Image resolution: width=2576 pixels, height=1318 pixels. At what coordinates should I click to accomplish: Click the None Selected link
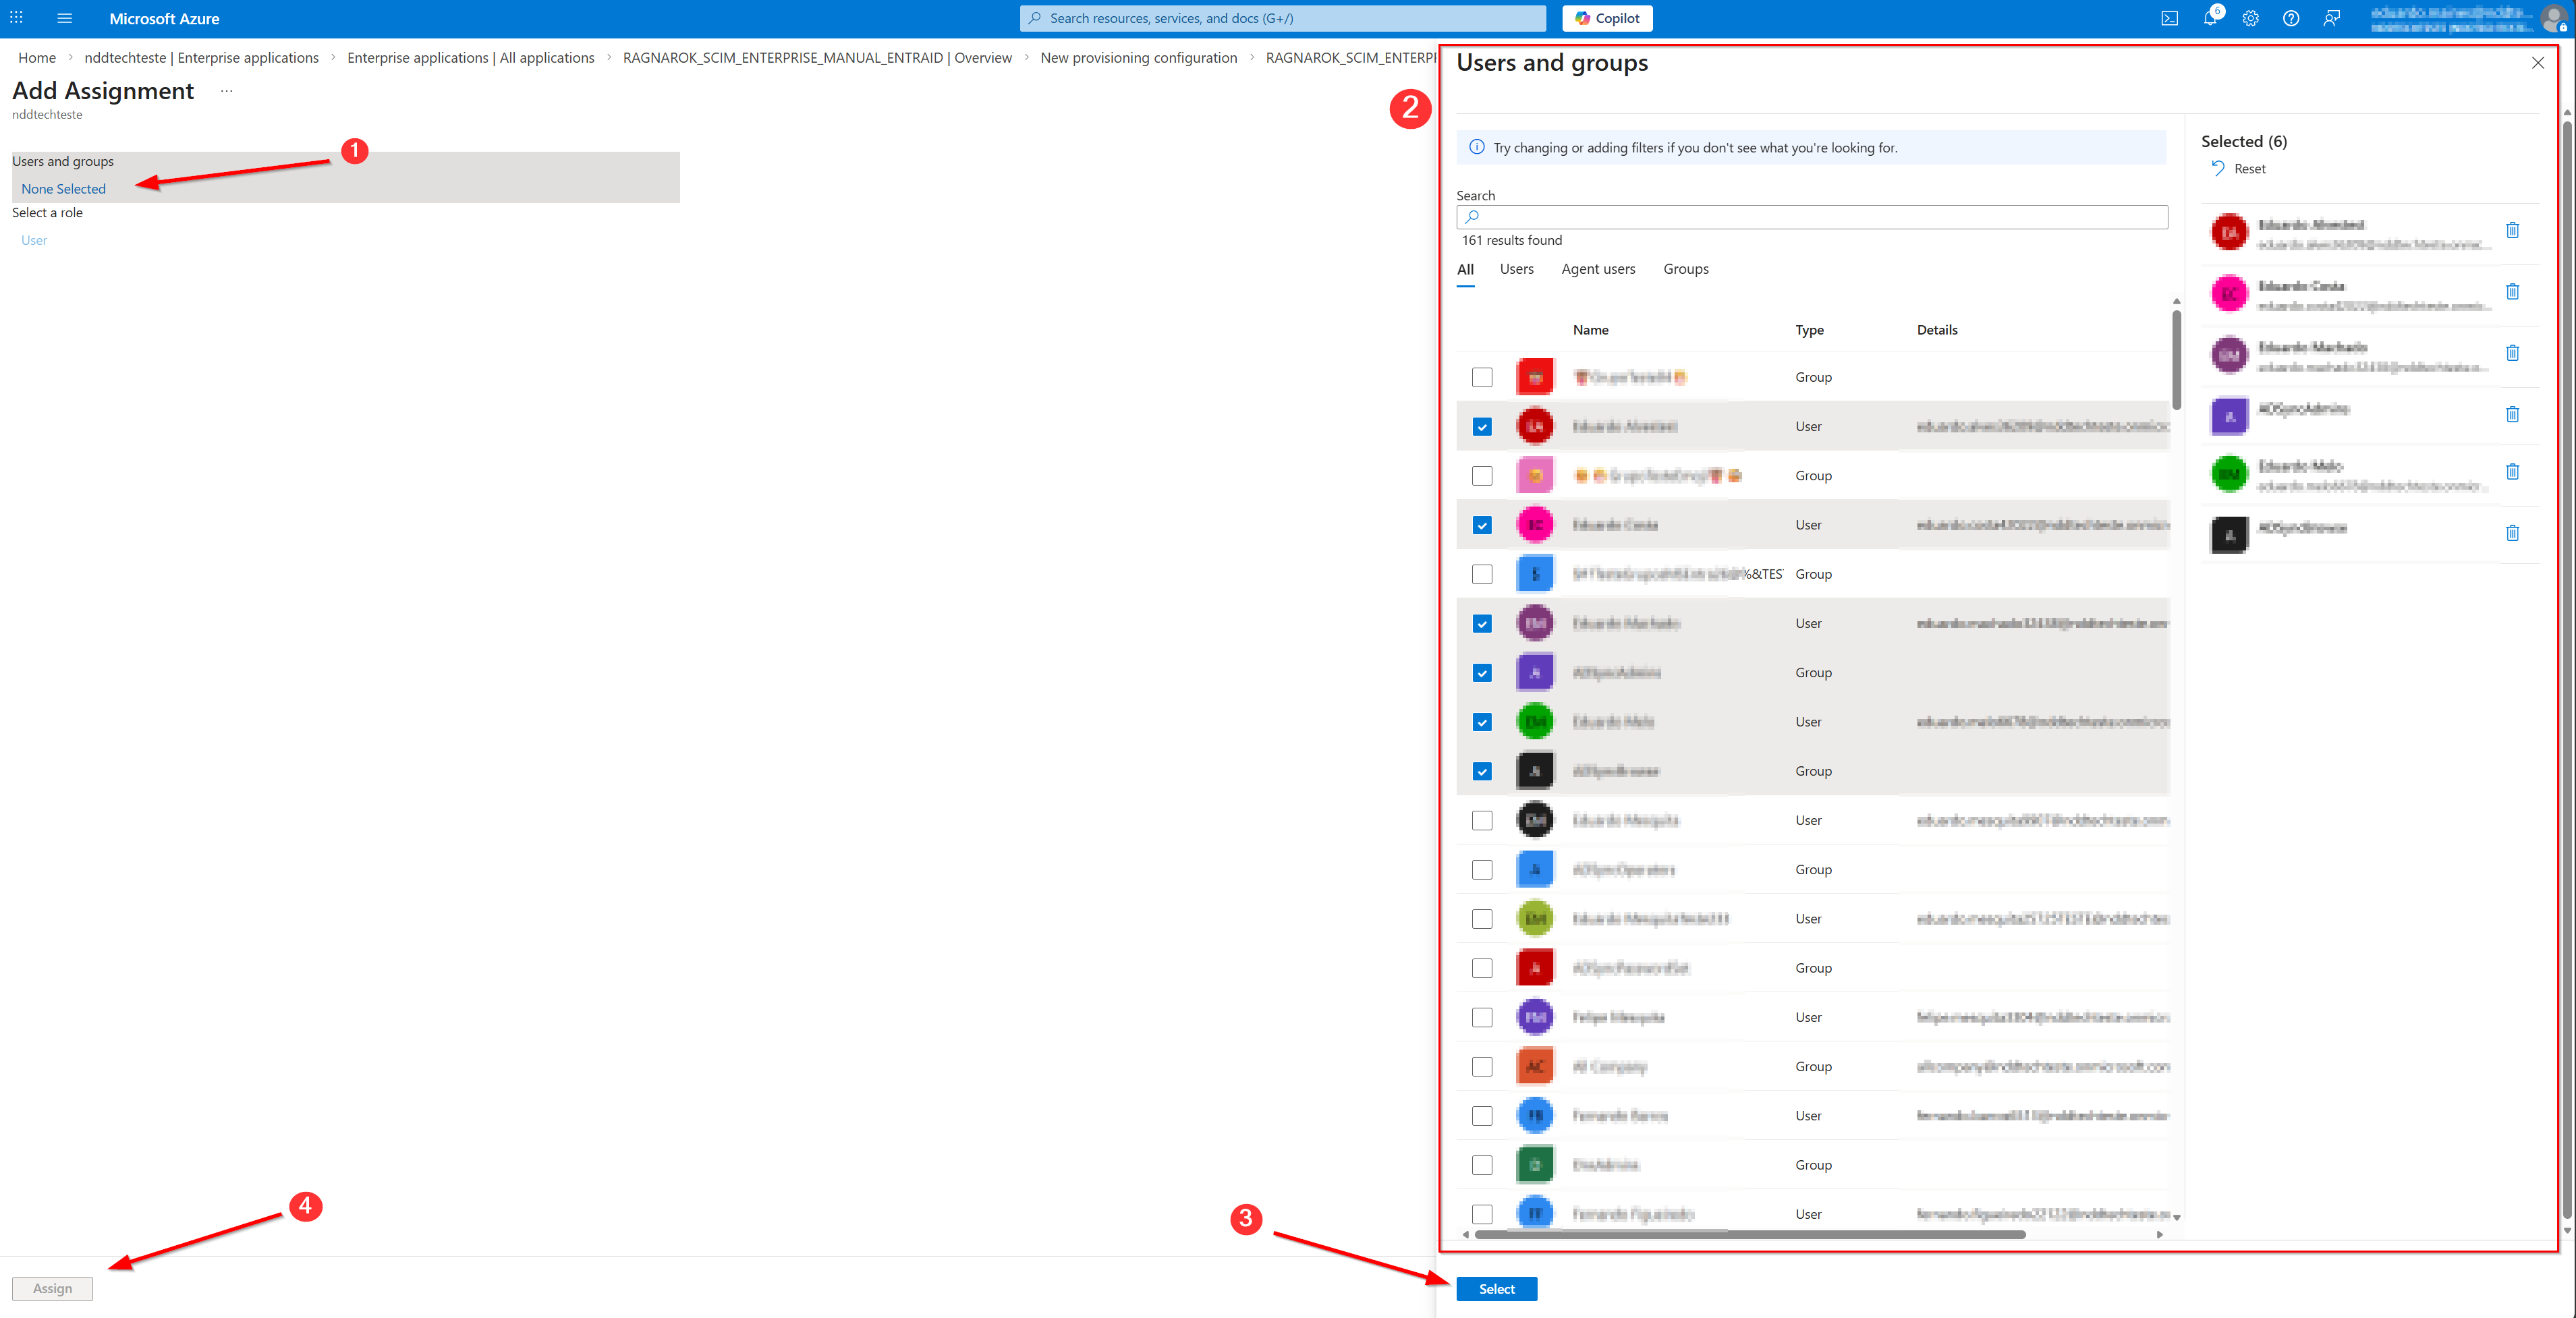point(64,189)
